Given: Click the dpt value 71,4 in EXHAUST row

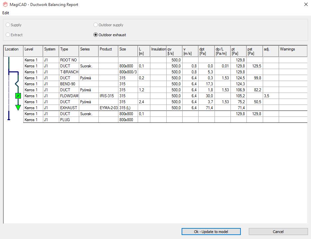Looking at the screenshot, I should pyautogui.click(x=207, y=108).
